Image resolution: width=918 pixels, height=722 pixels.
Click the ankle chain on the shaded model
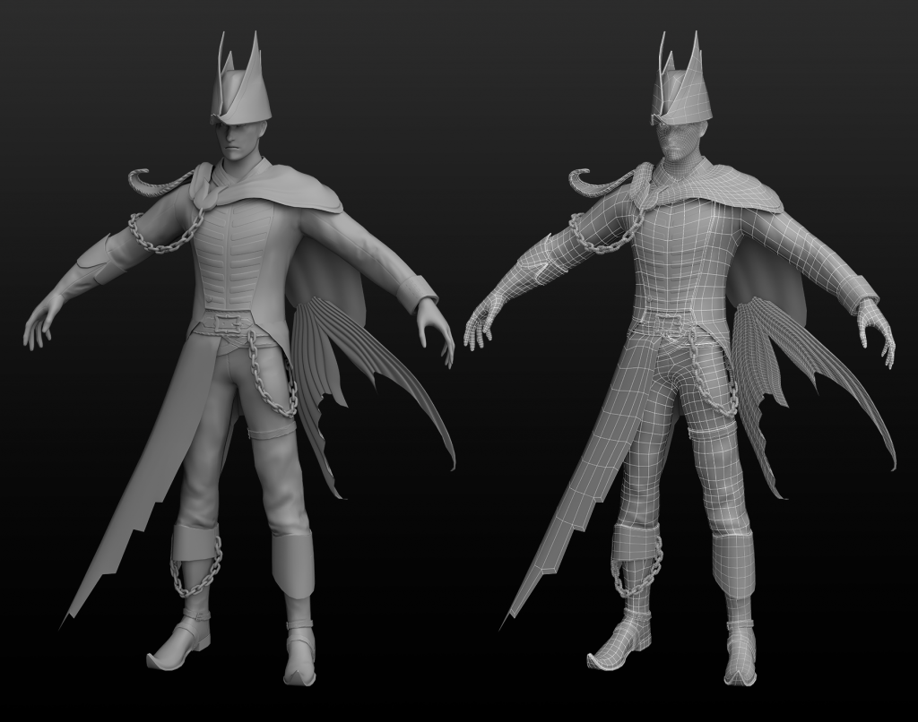[195, 573]
